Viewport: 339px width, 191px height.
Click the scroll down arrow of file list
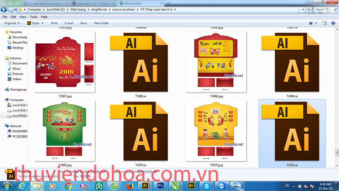click(337, 166)
